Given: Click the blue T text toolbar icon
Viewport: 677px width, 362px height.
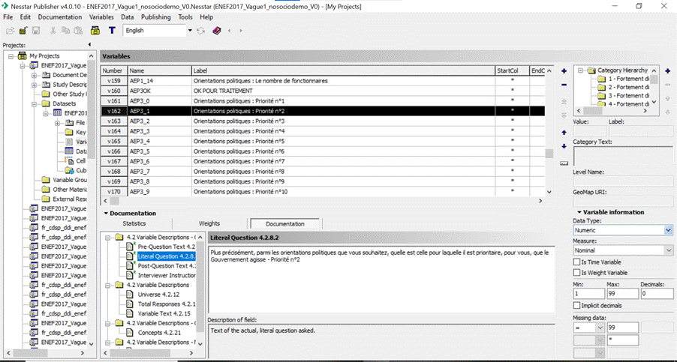Looking at the screenshot, I should pos(112,31).
